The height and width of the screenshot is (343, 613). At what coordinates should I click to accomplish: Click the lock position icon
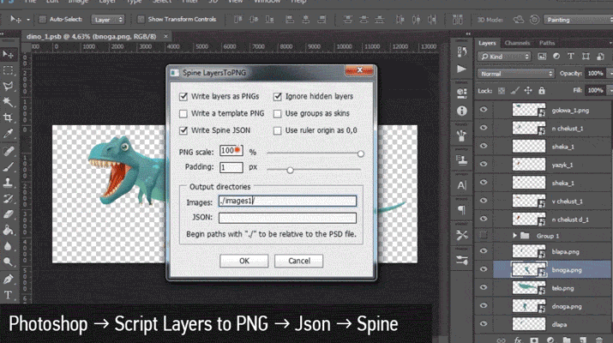coord(528,91)
